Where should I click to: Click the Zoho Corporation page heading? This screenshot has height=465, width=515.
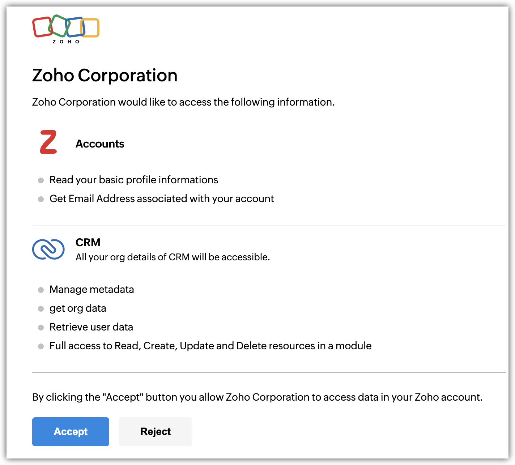pyautogui.click(x=105, y=76)
